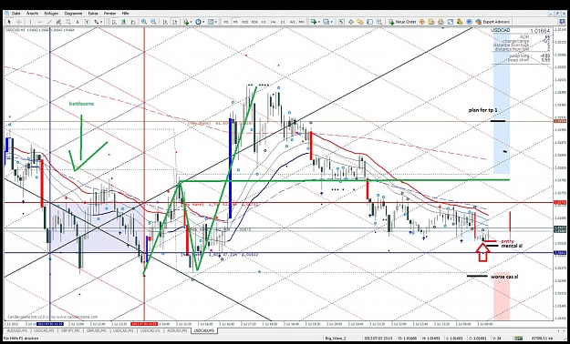The height and width of the screenshot is (344, 570).
Task: Set timeframe to W1
Action: 292,22
